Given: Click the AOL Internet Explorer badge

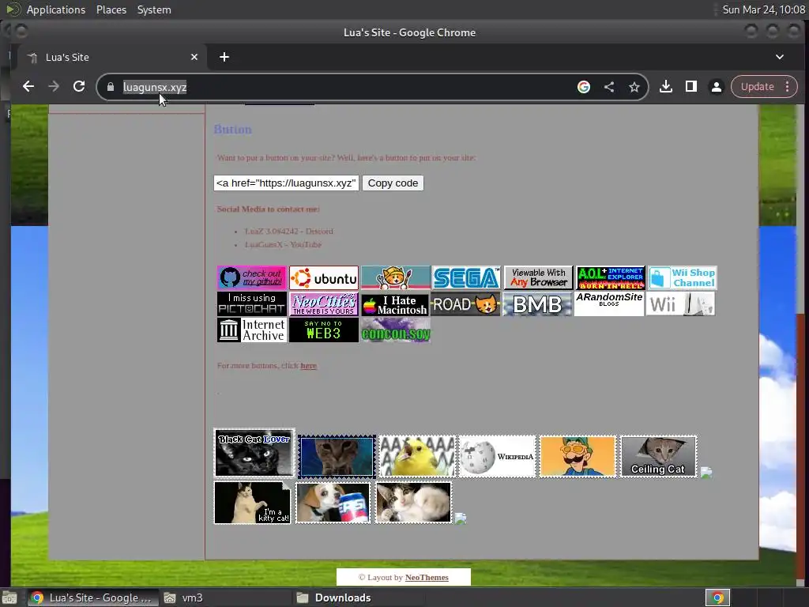Looking at the screenshot, I should pyautogui.click(x=611, y=277).
